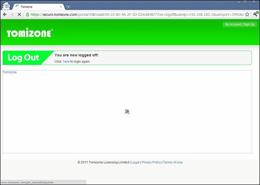Open the Privacy Policy link
Image resolution: width=260 pixels, height=185 pixels.
coord(151,162)
